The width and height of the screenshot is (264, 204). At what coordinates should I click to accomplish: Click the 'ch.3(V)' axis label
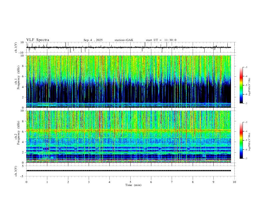coord(16,171)
